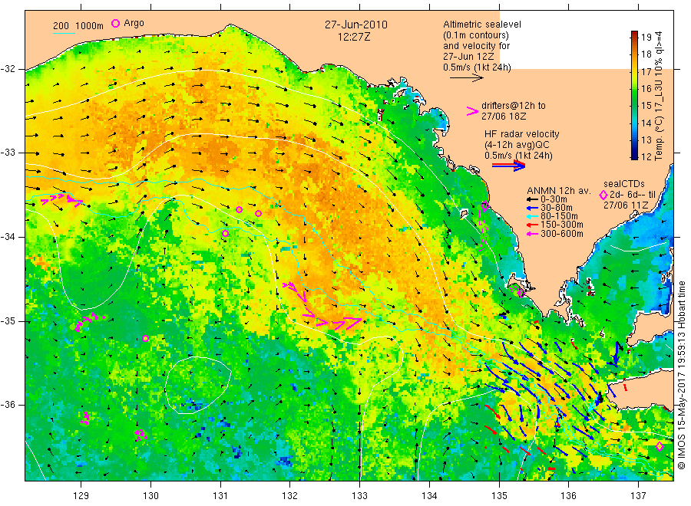Click the IMOS copyright timestamp text
The width and height of the screenshot is (691, 506).
click(681, 375)
